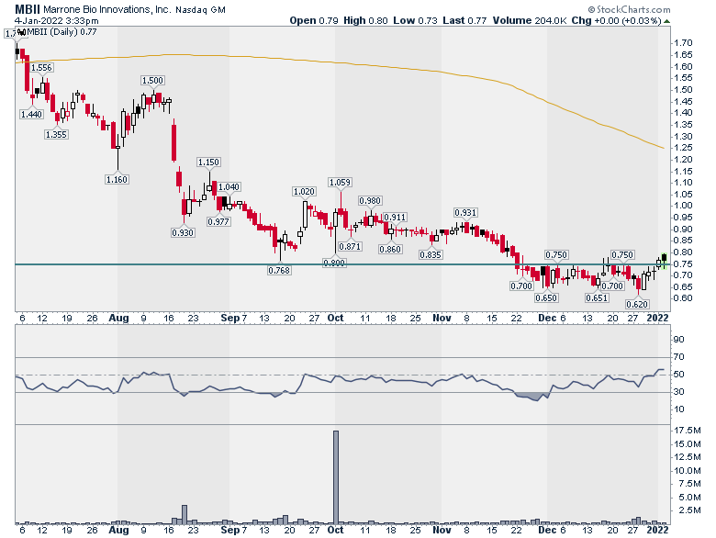Click the 10 level on the RSI axis
The height and width of the screenshot is (538, 716).
pos(679,409)
